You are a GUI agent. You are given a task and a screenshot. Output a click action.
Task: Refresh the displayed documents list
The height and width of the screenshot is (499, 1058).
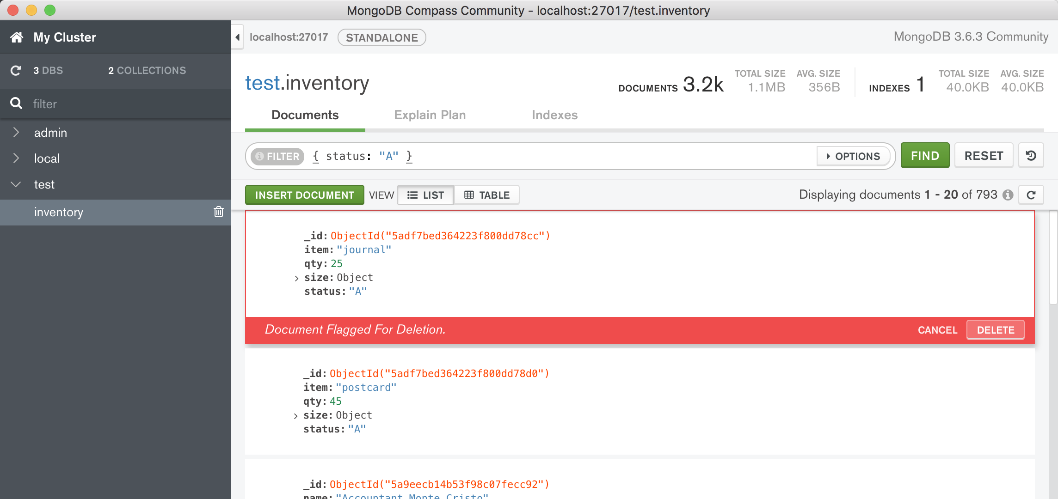click(x=1031, y=195)
